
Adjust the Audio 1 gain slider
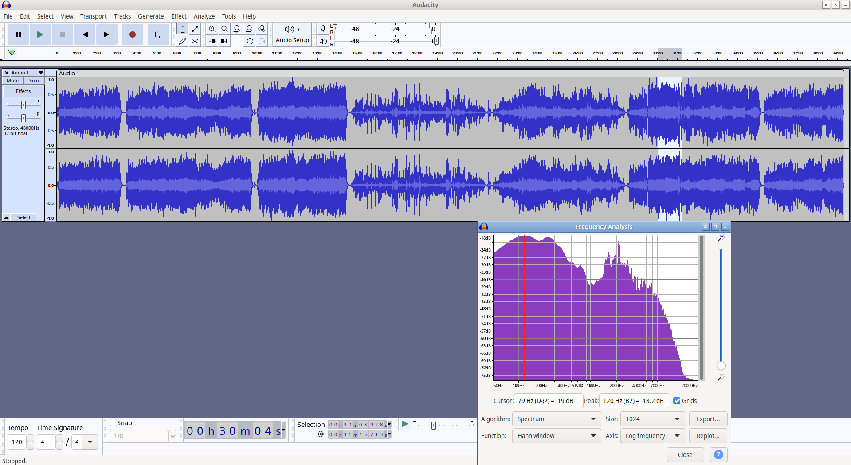click(x=24, y=105)
